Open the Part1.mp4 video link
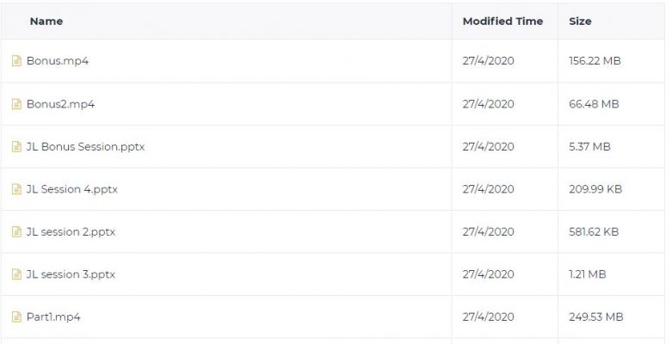The width and height of the screenshot is (672, 344). [x=53, y=317]
